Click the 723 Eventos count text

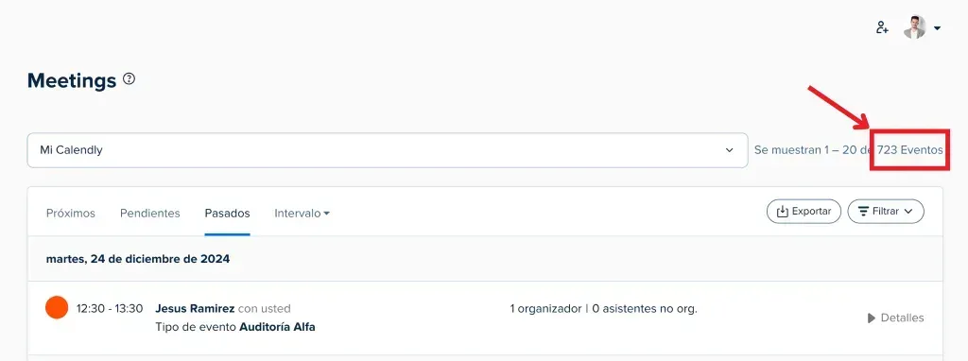pyautogui.click(x=910, y=150)
